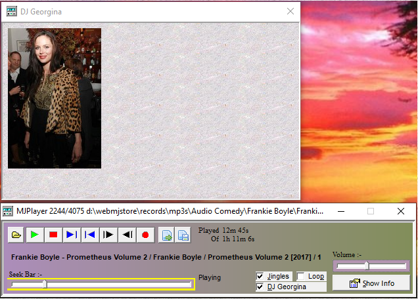The image size is (418, 299).
Task: Close the DJ Georgina window
Action: [x=290, y=11]
